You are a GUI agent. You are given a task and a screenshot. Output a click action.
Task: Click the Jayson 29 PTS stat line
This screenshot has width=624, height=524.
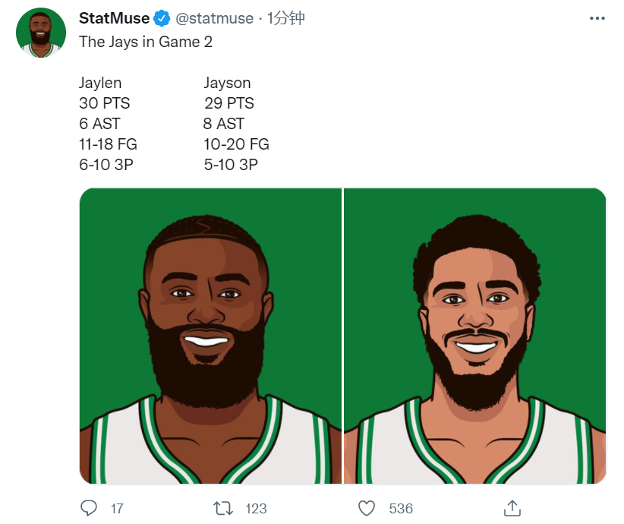[x=228, y=103]
